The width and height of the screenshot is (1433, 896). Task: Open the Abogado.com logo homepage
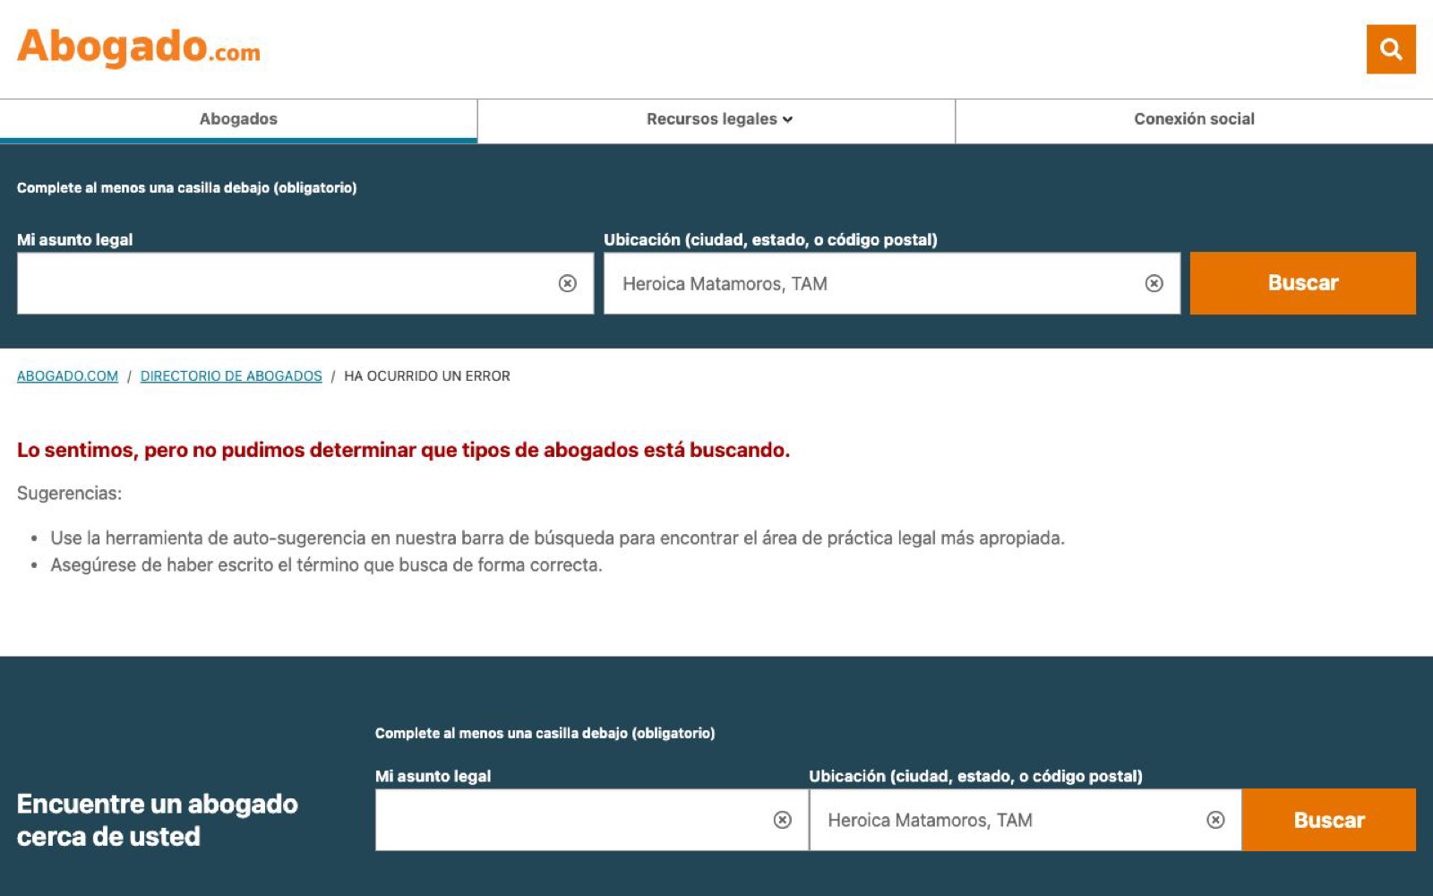click(x=139, y=47)
